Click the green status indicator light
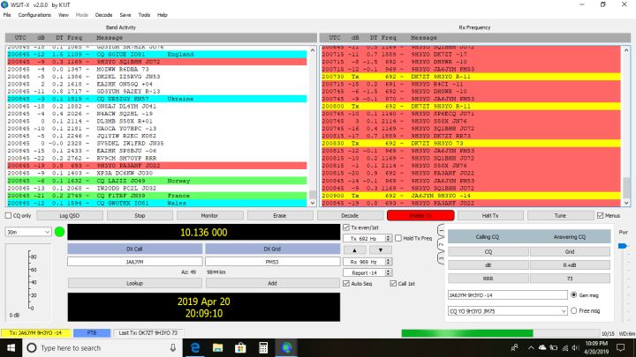636x357 pixels. [x=59, y=232]
